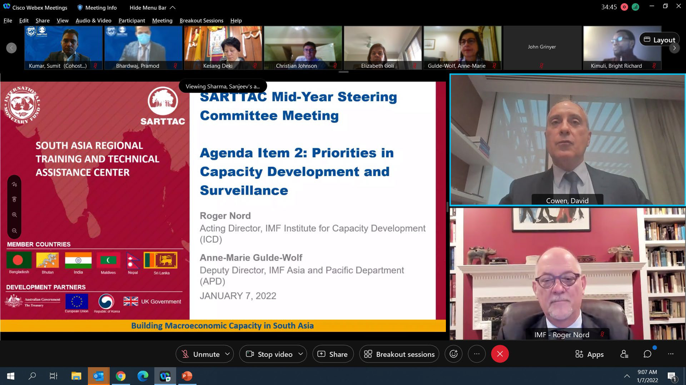
Task: Click the Windows Start button
Action: [11, 376]
